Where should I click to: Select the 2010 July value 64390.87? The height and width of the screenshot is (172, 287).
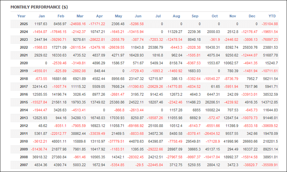pos(156,141)
